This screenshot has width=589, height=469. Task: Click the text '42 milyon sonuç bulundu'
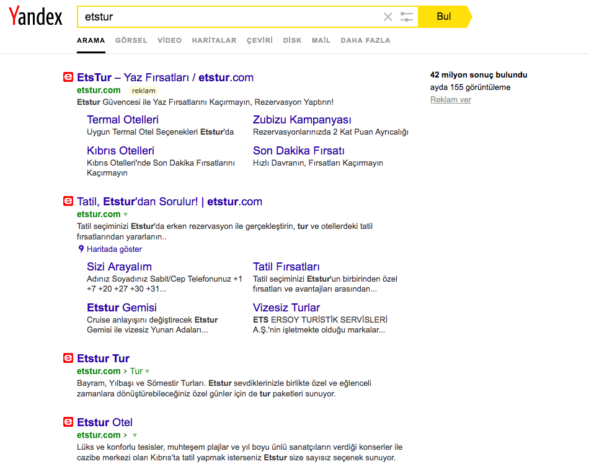tap(479, 75)
